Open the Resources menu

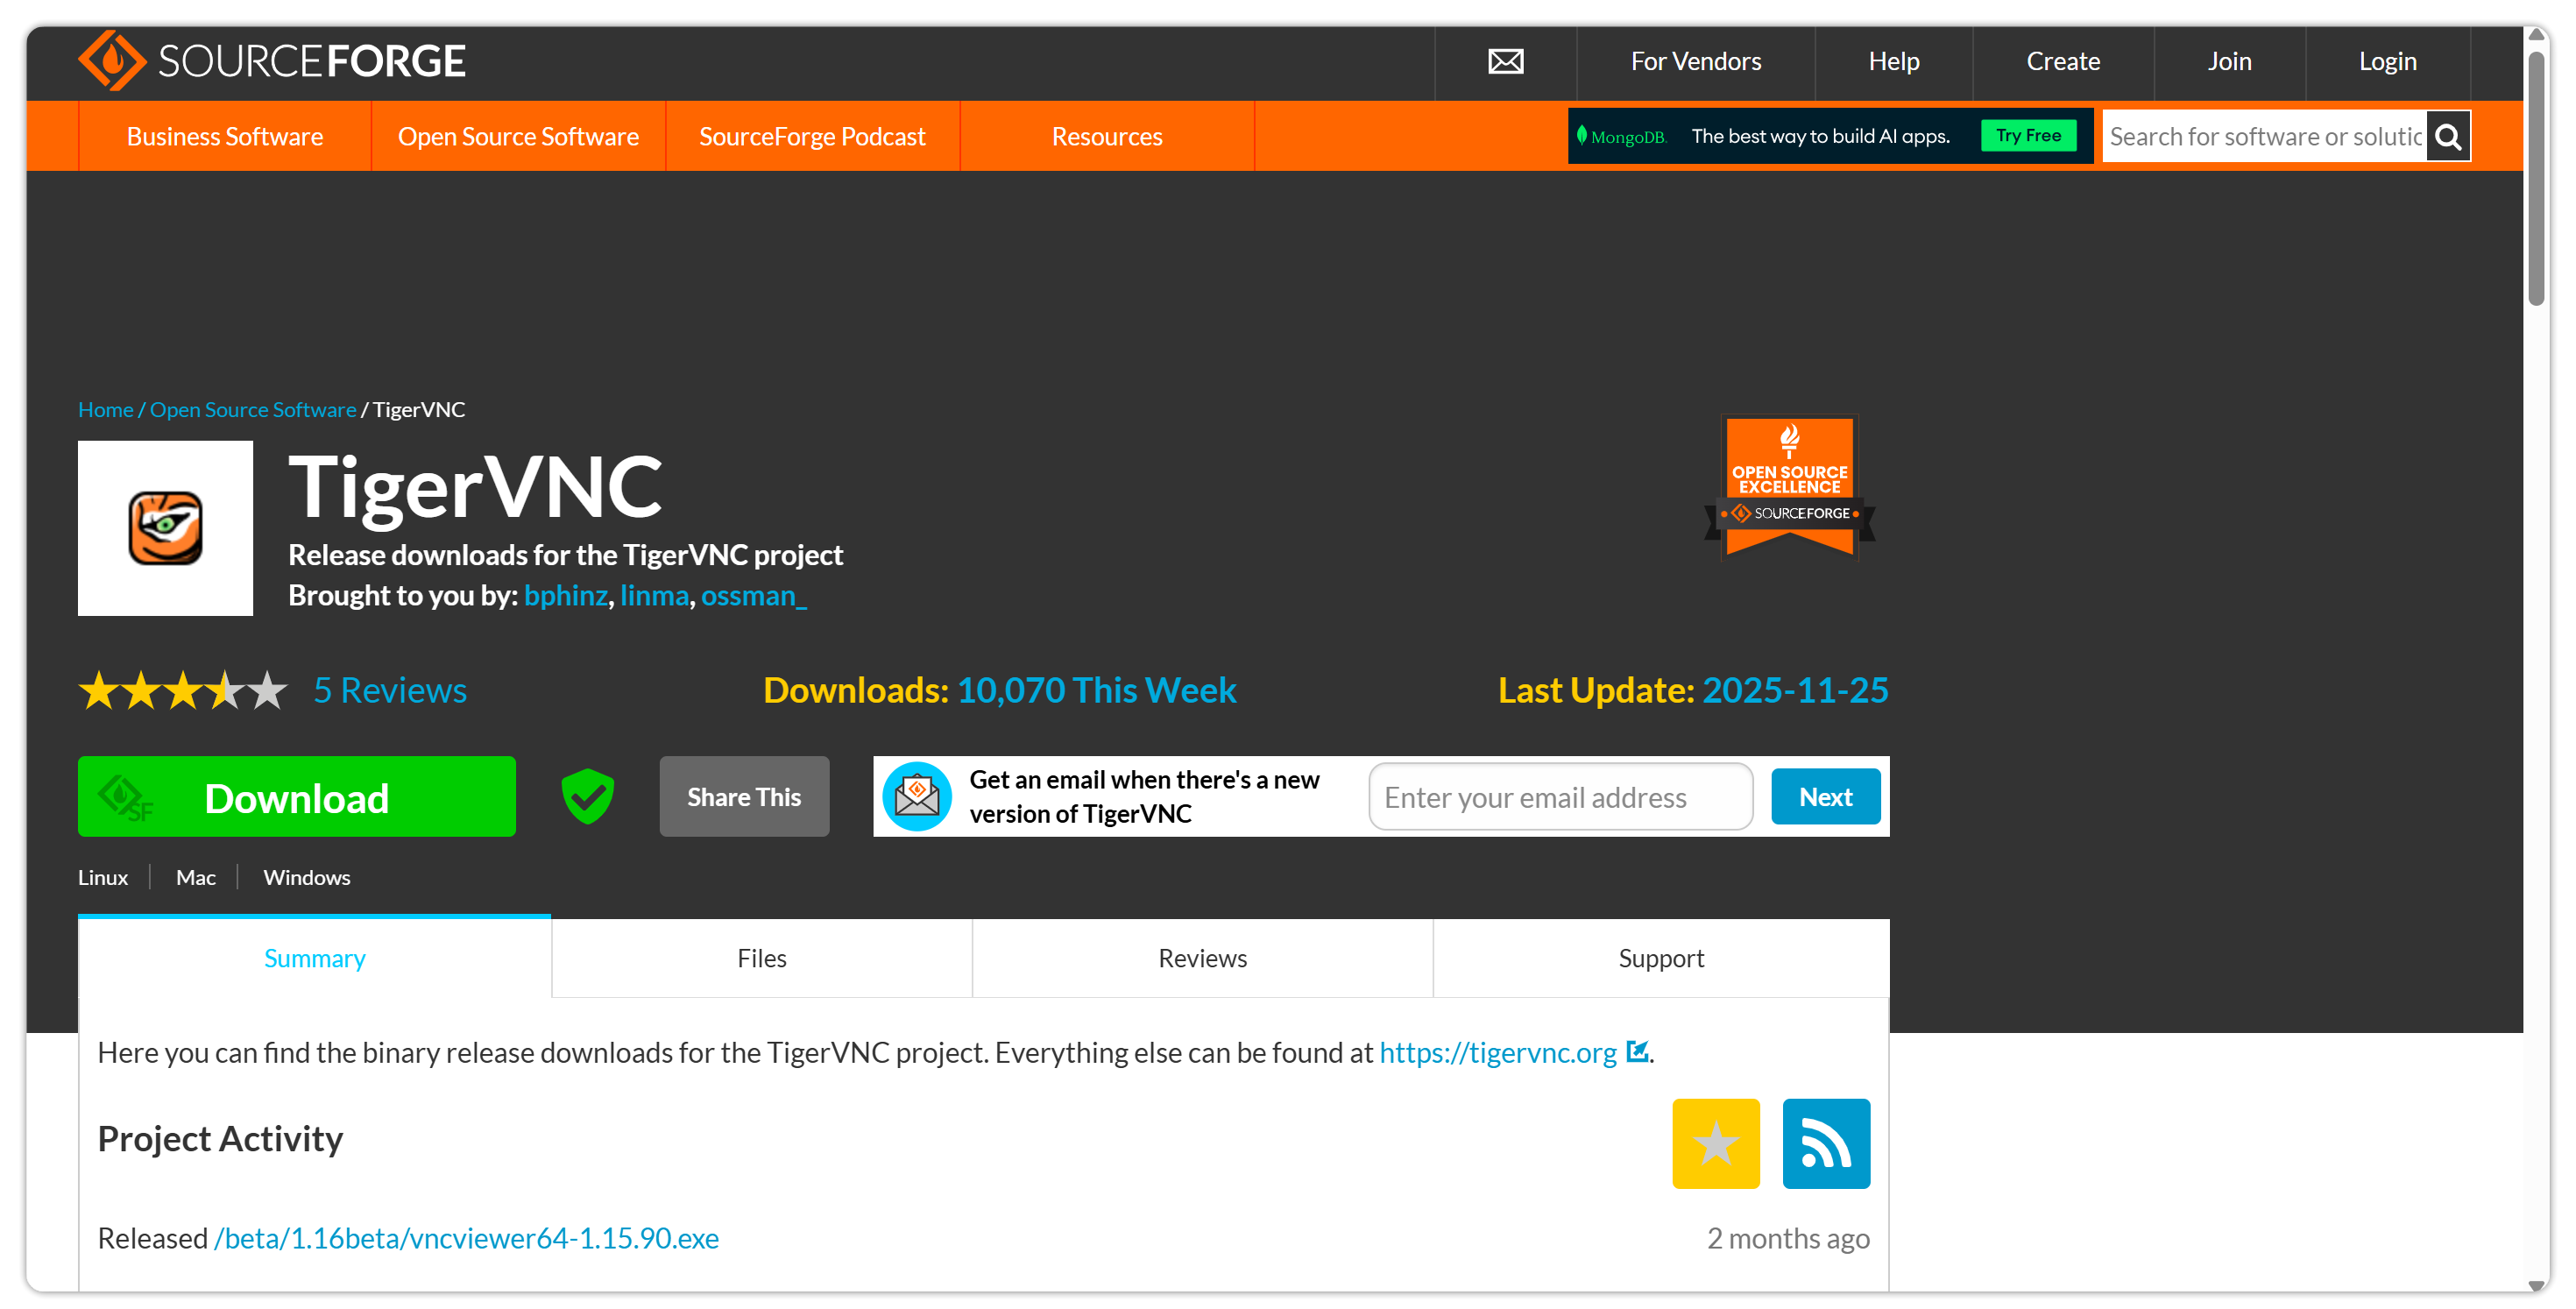click(1106, 137)
